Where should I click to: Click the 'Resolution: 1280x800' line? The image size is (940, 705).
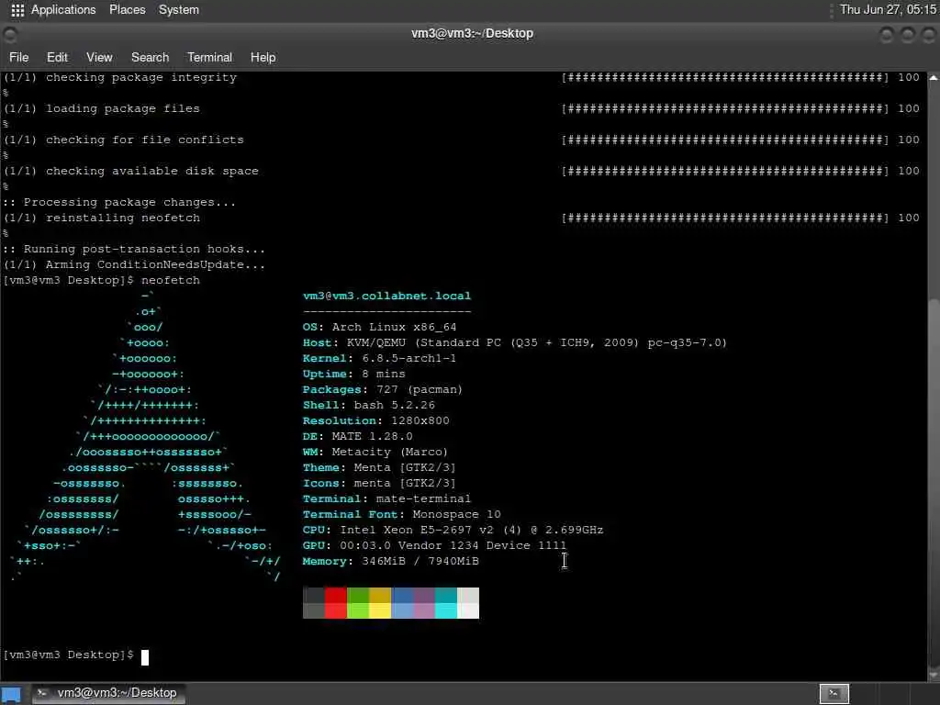pyautogui.click(x=375, y=420)
